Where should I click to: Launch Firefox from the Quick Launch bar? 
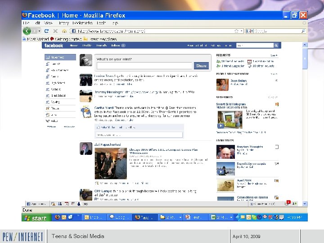coord(58,217)
